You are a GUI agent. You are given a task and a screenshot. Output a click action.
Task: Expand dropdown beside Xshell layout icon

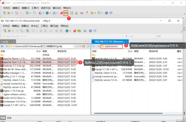point(102,13)
